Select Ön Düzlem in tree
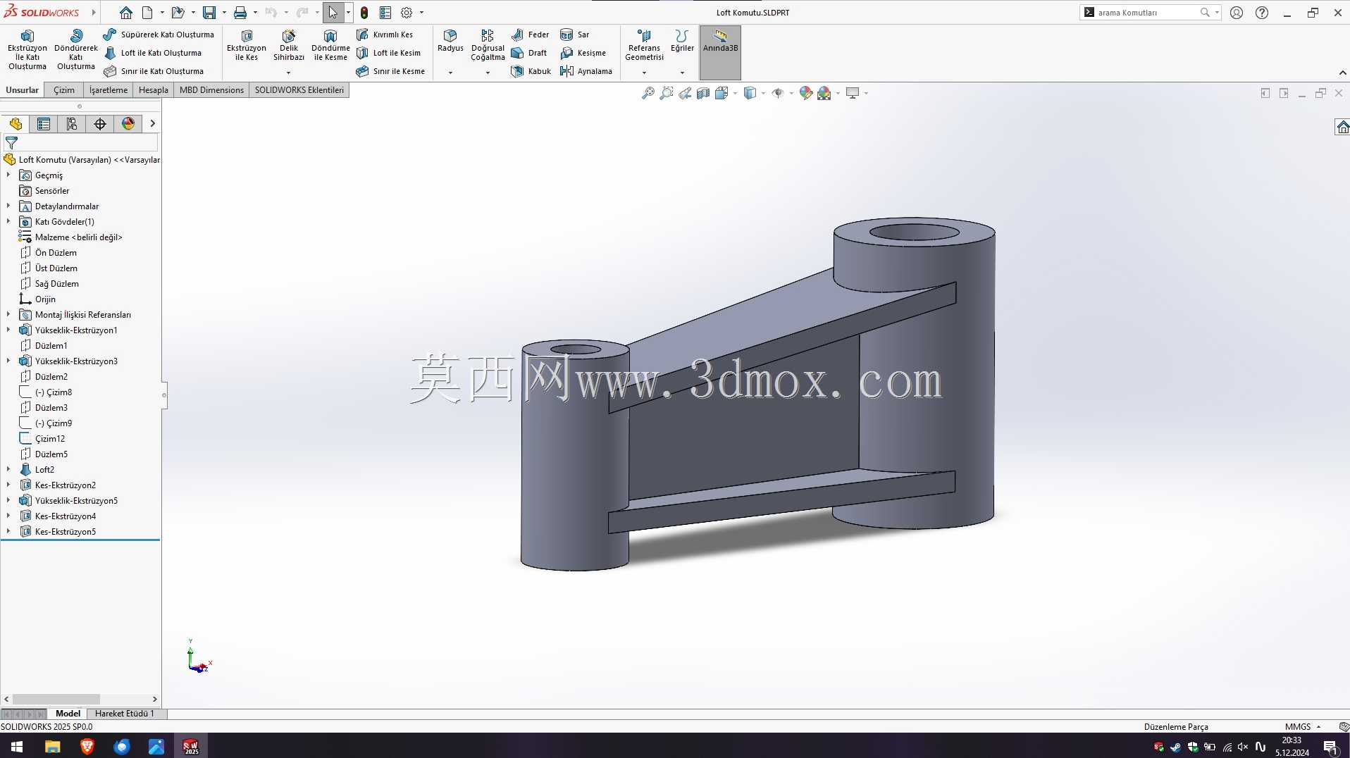The height and width of the screenshot is (758, 1350). (56, 253)
